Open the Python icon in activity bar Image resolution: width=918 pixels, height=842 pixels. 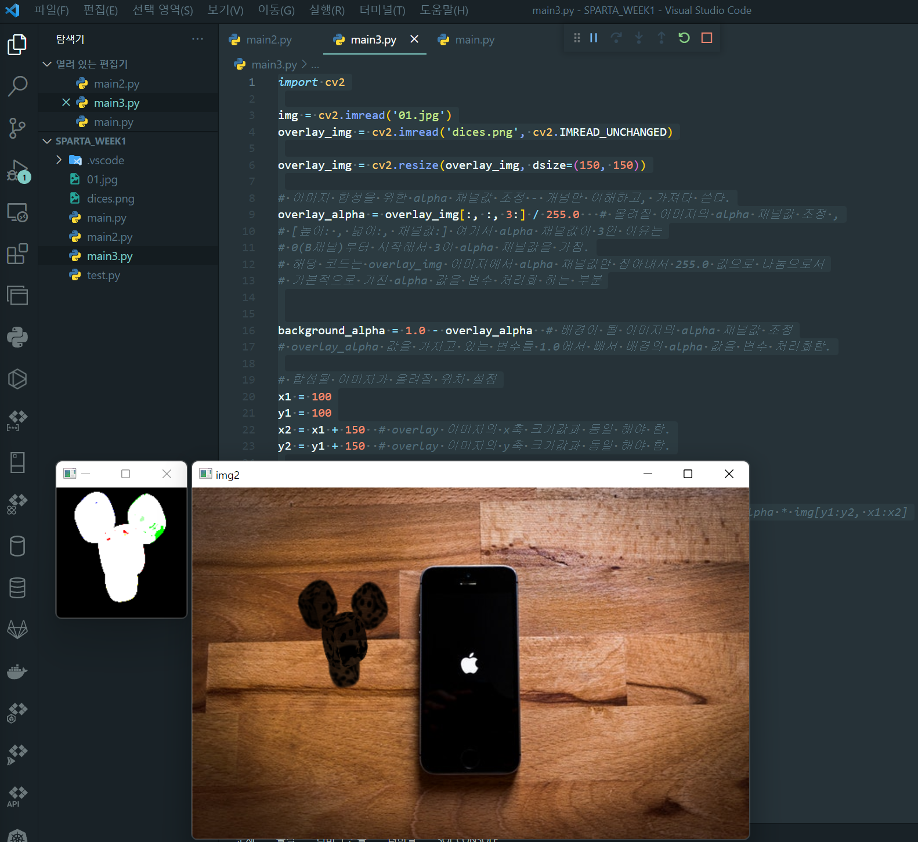point(17,337)
